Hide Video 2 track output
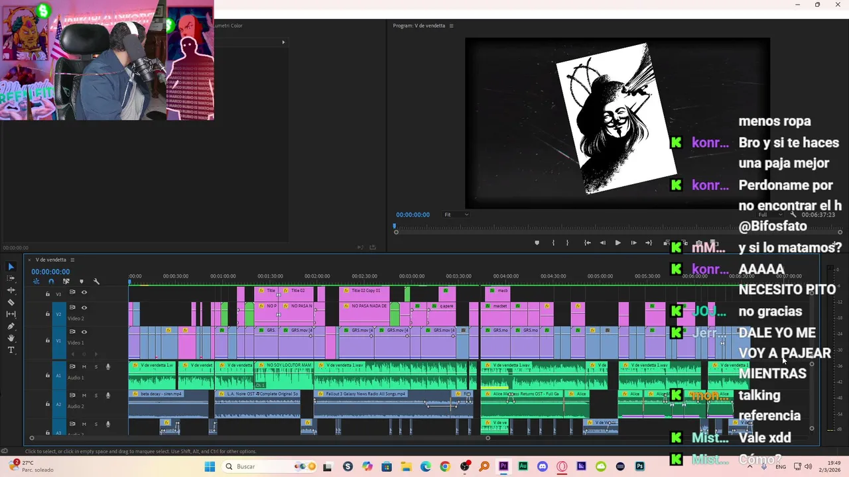This screenshot has width=849, height=477. click(x=84, y=307)
